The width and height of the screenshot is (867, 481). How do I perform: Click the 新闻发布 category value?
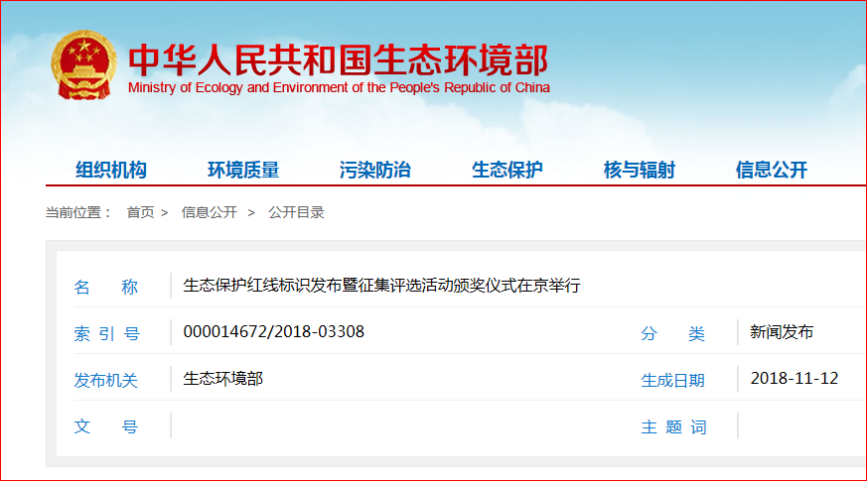click(782, 331)
